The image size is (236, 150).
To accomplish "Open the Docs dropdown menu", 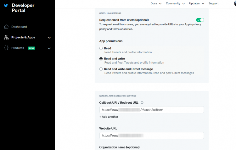I will (156, 3).
